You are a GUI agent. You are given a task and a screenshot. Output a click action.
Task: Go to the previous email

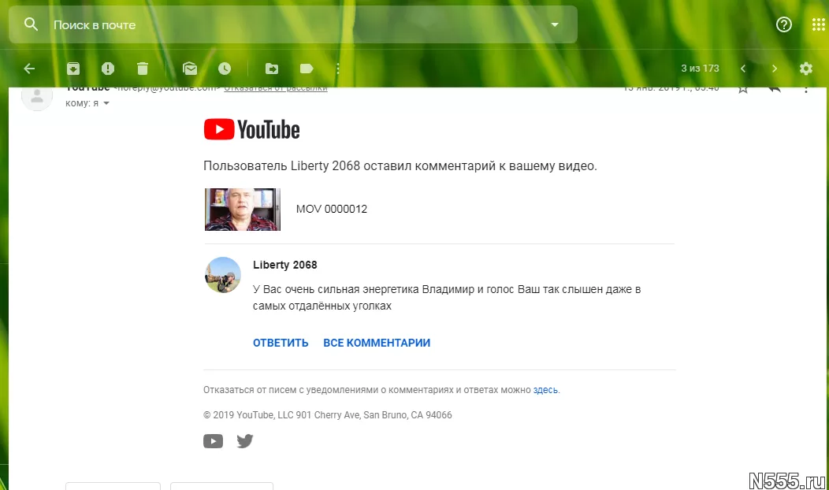tap(743, 69)
